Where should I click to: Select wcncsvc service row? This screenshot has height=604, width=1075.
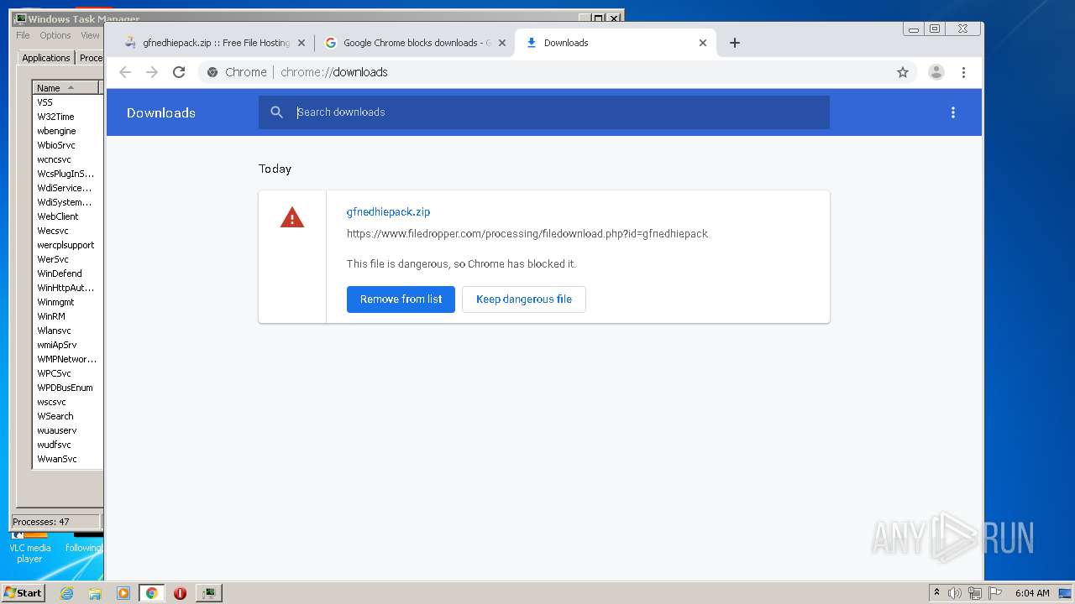click(x=67, y=159)
